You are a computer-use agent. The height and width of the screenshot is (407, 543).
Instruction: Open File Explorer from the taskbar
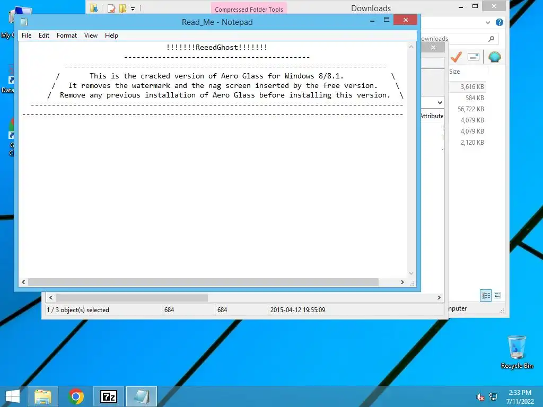coord(43,396)
